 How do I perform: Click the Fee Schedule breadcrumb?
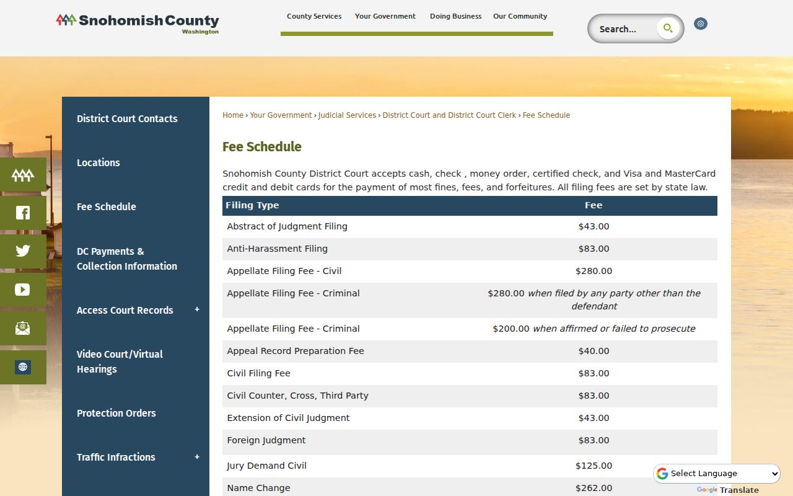(546, 115)
